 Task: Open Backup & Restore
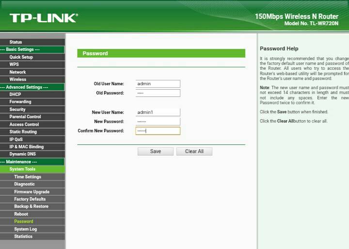[32, 206]
